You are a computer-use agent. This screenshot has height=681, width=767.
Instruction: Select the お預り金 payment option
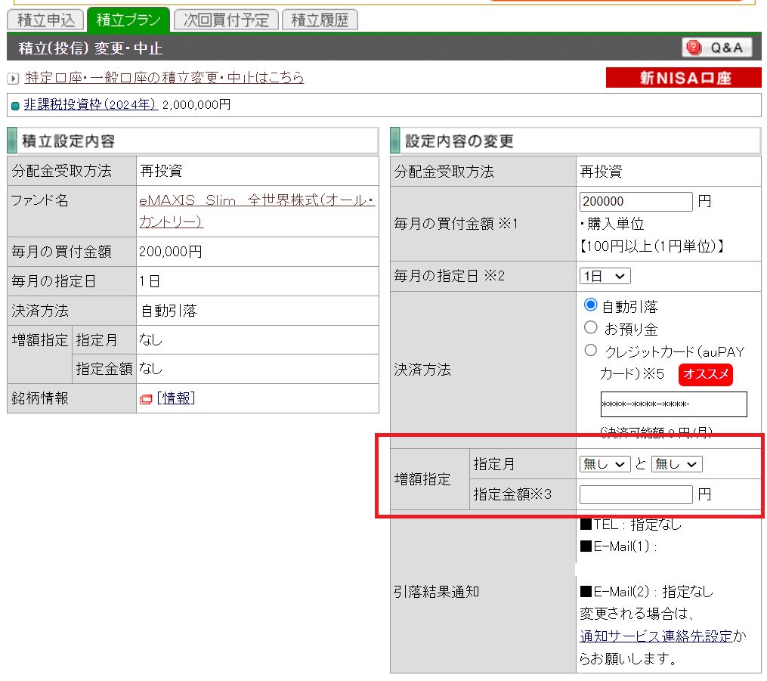point(591,328)
